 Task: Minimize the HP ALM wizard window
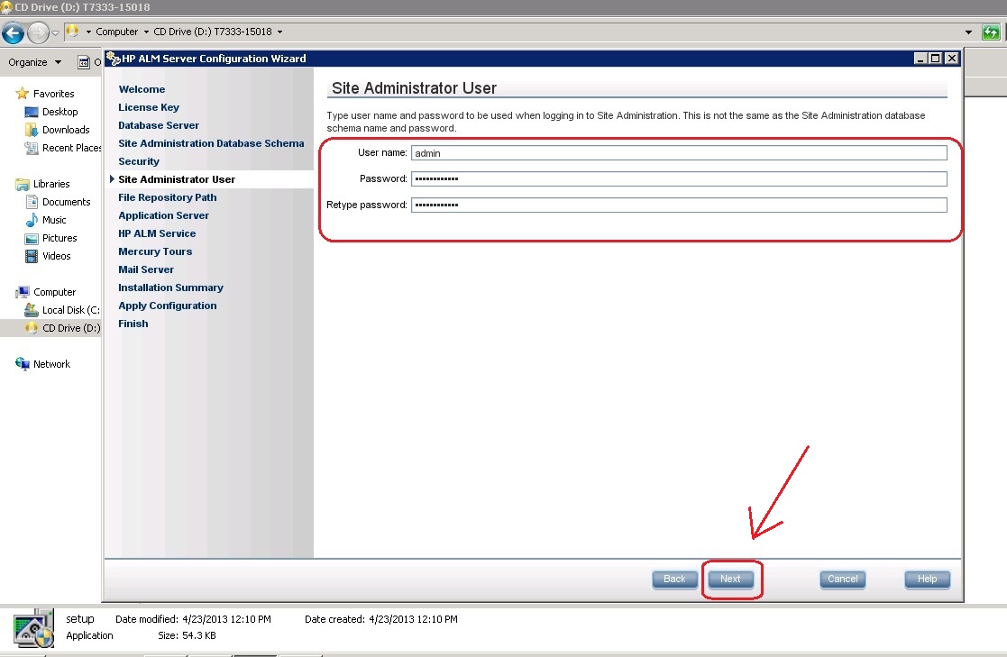coord(920,59)
